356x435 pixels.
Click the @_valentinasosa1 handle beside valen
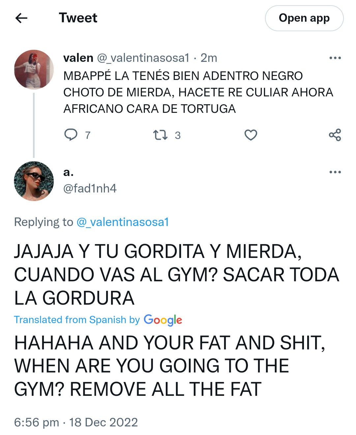[x=143, y=58]
